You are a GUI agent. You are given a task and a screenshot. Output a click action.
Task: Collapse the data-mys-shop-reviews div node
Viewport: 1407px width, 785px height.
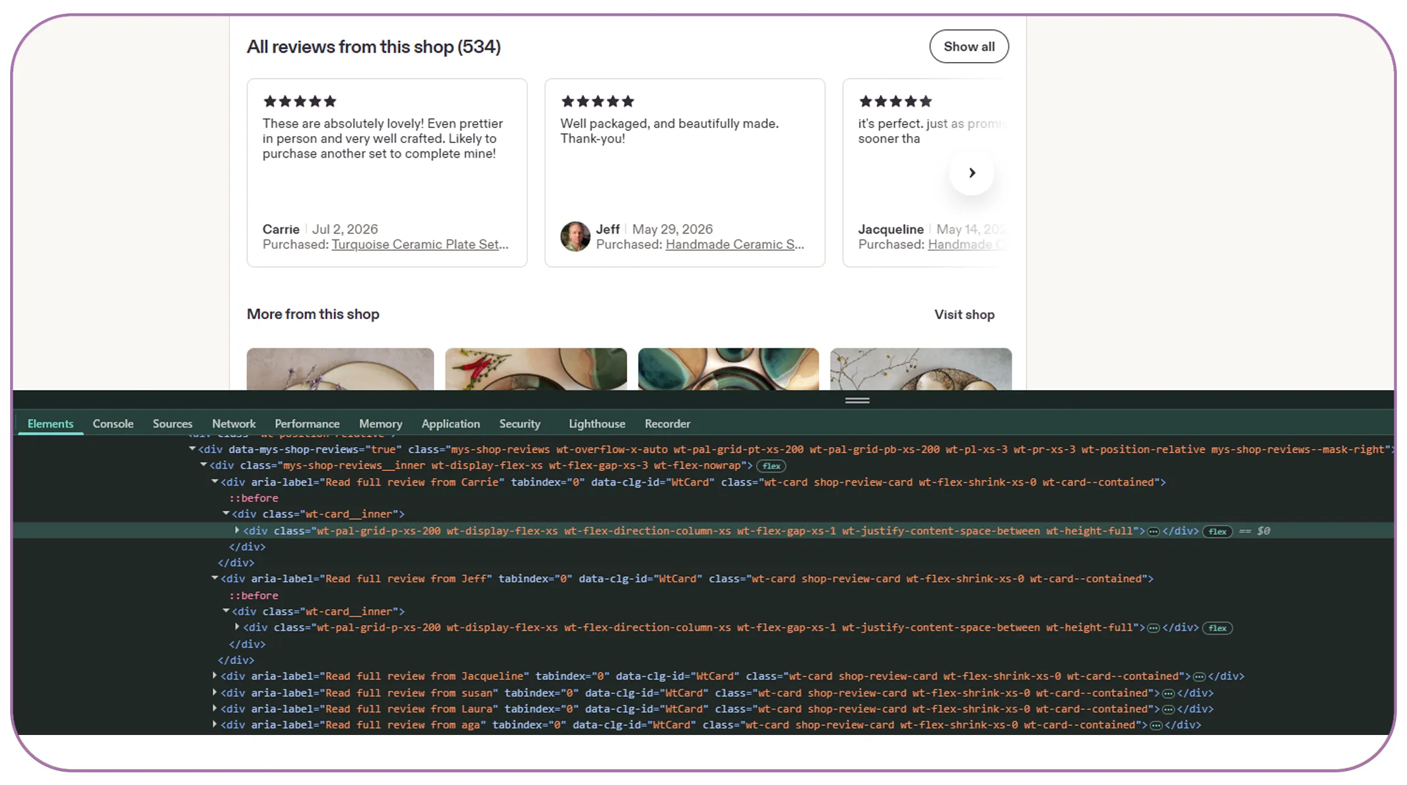point(192,449)
